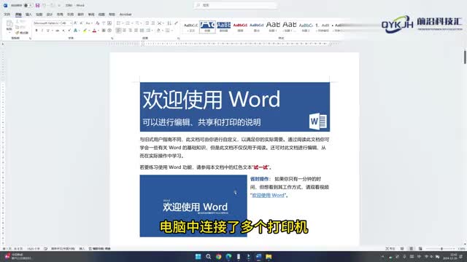Open Chrome from the taskbar
467x262 pixels.
pos(219,257)
